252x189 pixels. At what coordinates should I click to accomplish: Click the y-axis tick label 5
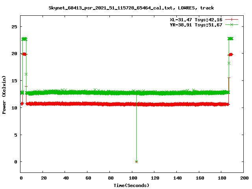16,135
